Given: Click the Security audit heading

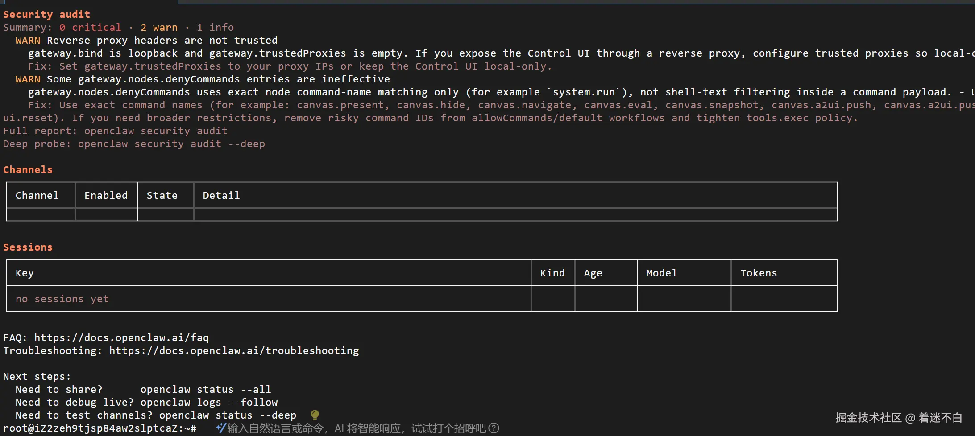Looking at the screenshot, I should click(x=46, y=14).
